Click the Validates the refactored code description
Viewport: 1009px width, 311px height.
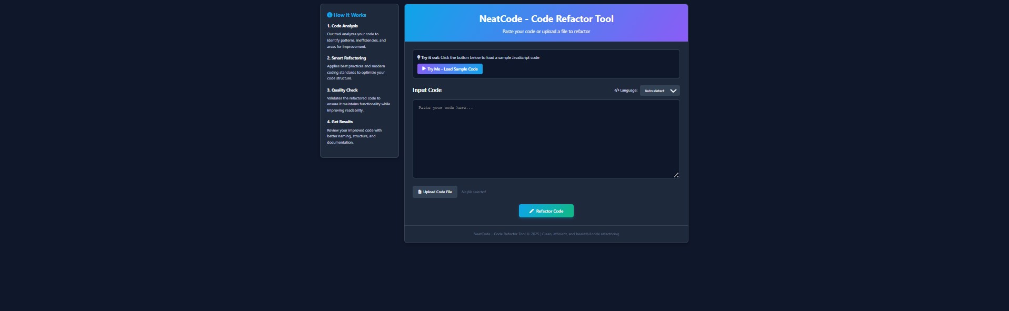358,104
